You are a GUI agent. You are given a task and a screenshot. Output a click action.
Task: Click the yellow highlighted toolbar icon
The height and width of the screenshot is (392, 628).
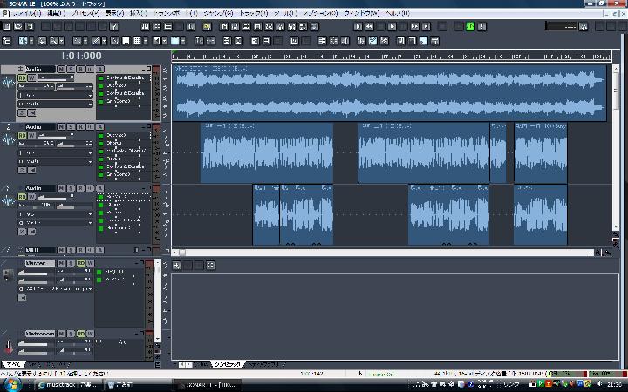207,27
